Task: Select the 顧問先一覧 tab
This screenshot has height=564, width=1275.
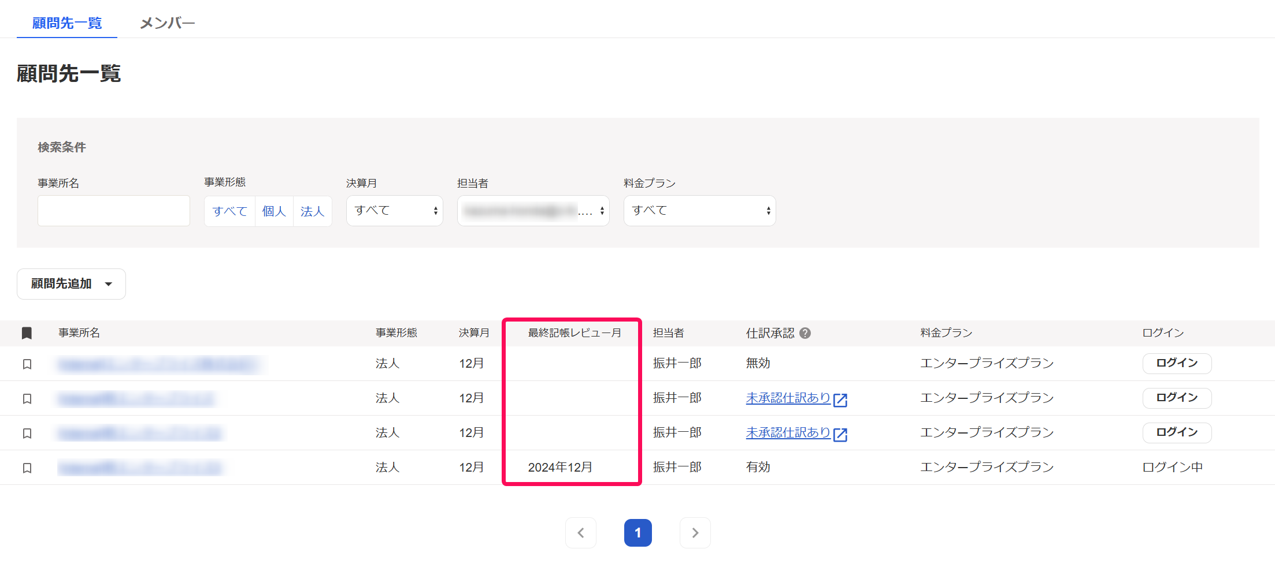Action: (67, 23)
